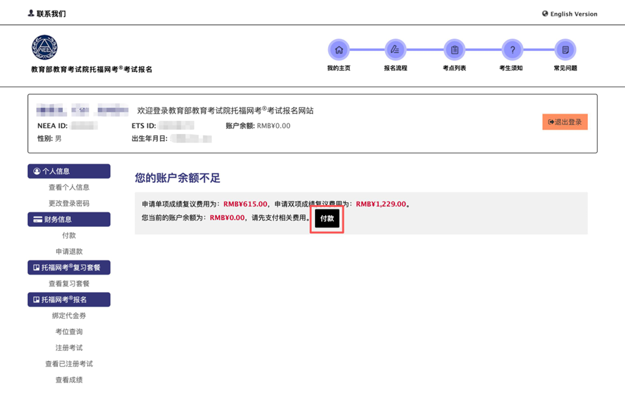Click the ETS ID label

tap(144, 126)
